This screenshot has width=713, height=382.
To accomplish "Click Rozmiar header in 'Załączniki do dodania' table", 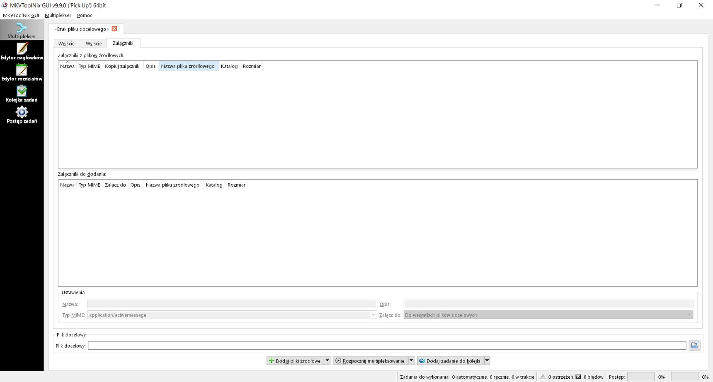I will point(236,185).
